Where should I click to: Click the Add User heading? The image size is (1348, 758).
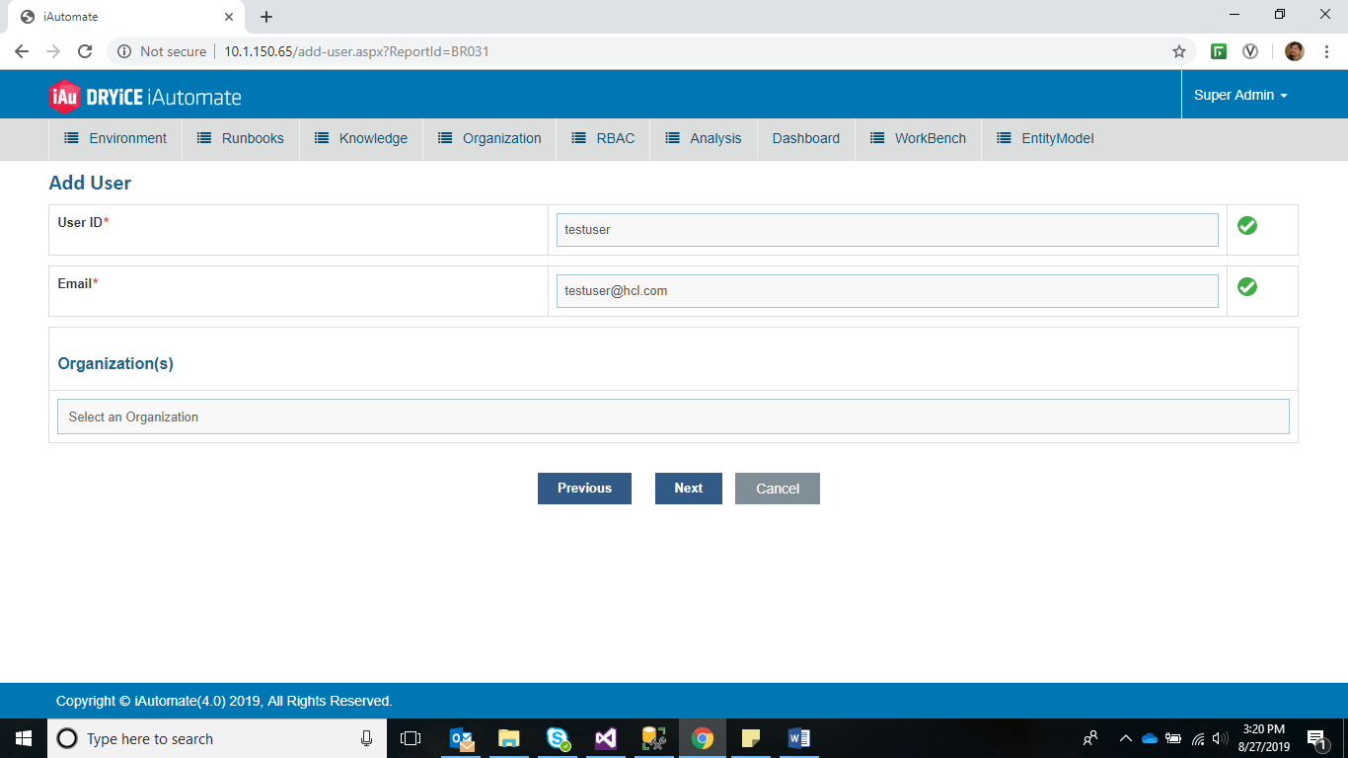point(90,183)
